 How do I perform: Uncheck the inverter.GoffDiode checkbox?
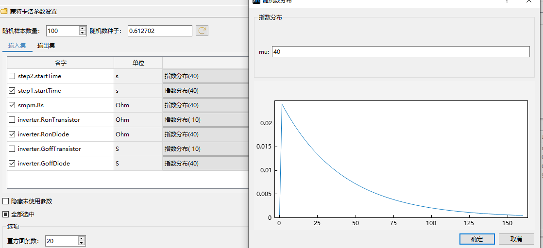coord(12,163)
